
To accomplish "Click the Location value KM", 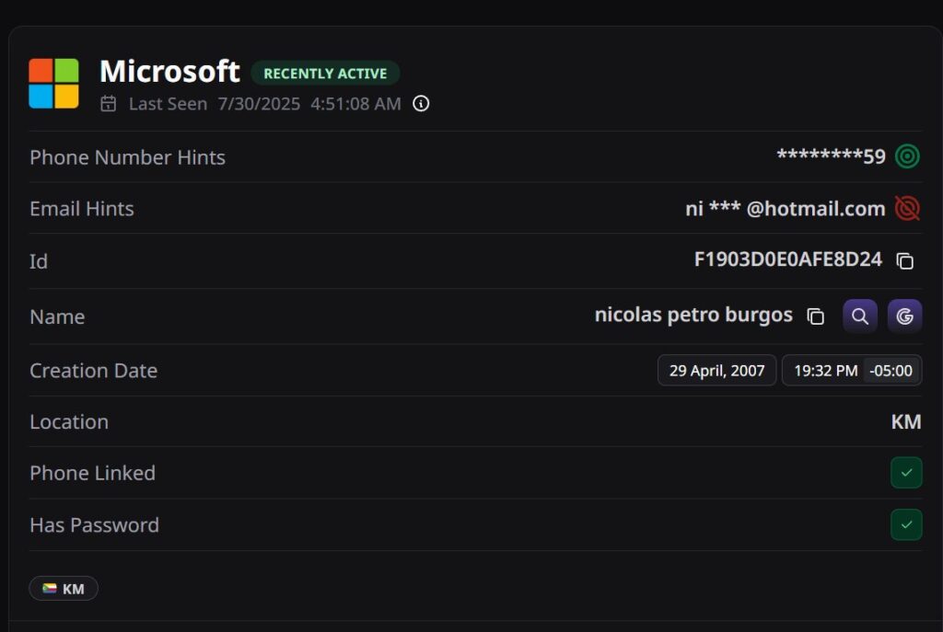I will pos(906,421).
